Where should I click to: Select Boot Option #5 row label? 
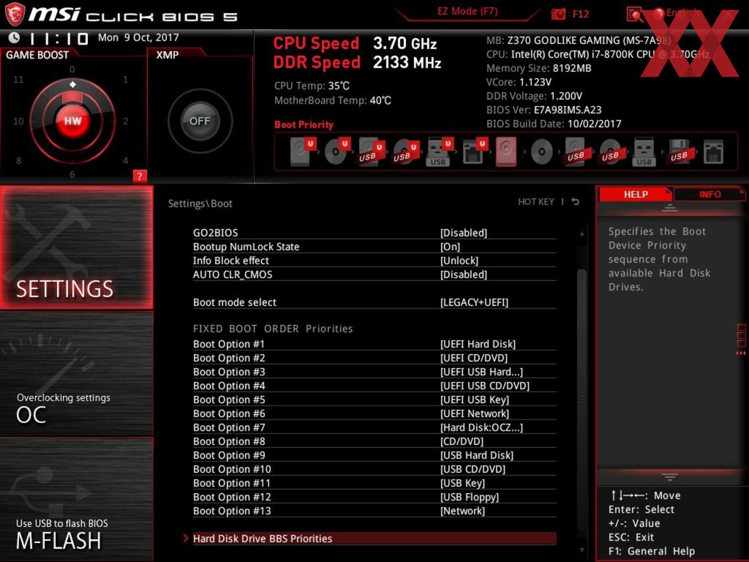tap(229, 399)
